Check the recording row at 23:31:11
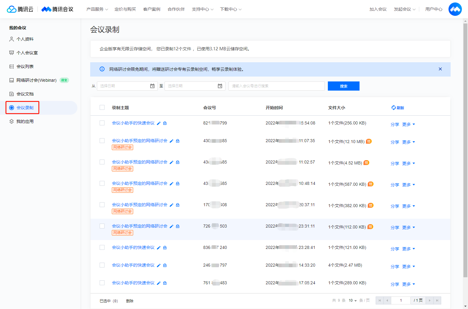This screenshot has width=468, height=309. tap(102, 226)
